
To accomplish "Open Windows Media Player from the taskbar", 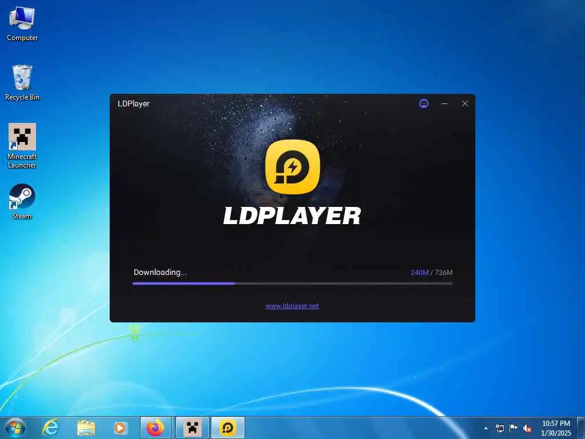I will (120, 428).
